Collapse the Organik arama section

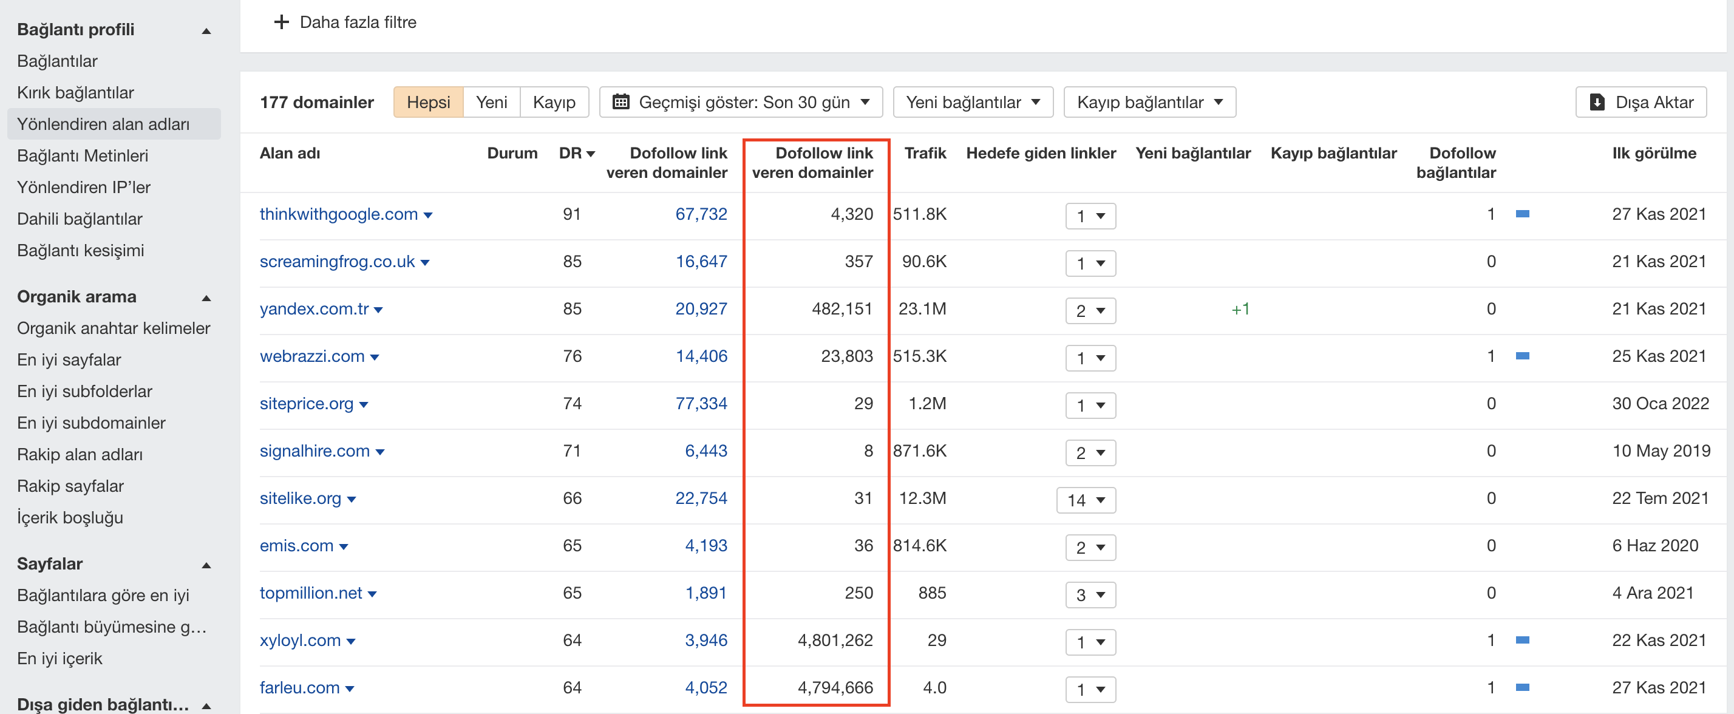coord(206,298)
